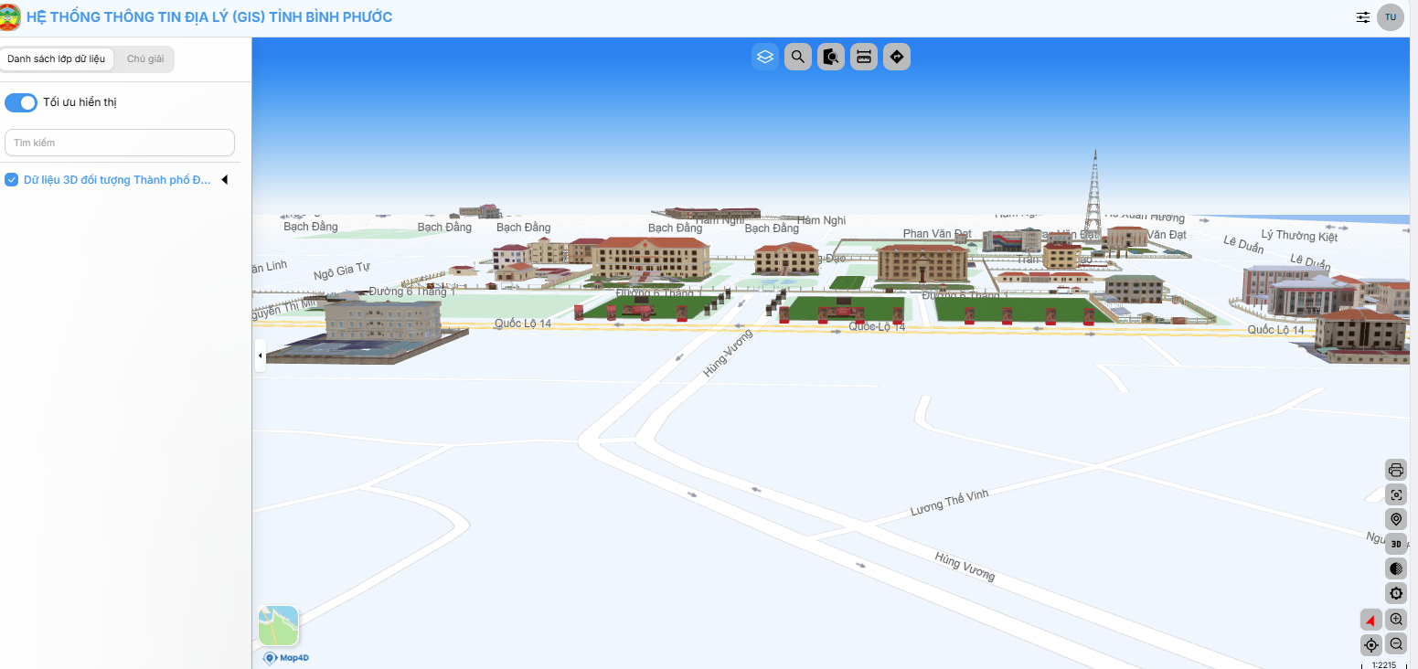Open the filter options at top right
Viewport: 1418px width, 669px height.
(1362, 16)
